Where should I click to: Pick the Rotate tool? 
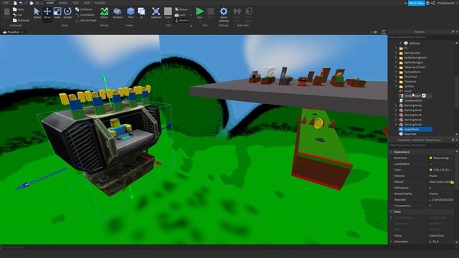(x=67, y=13)
